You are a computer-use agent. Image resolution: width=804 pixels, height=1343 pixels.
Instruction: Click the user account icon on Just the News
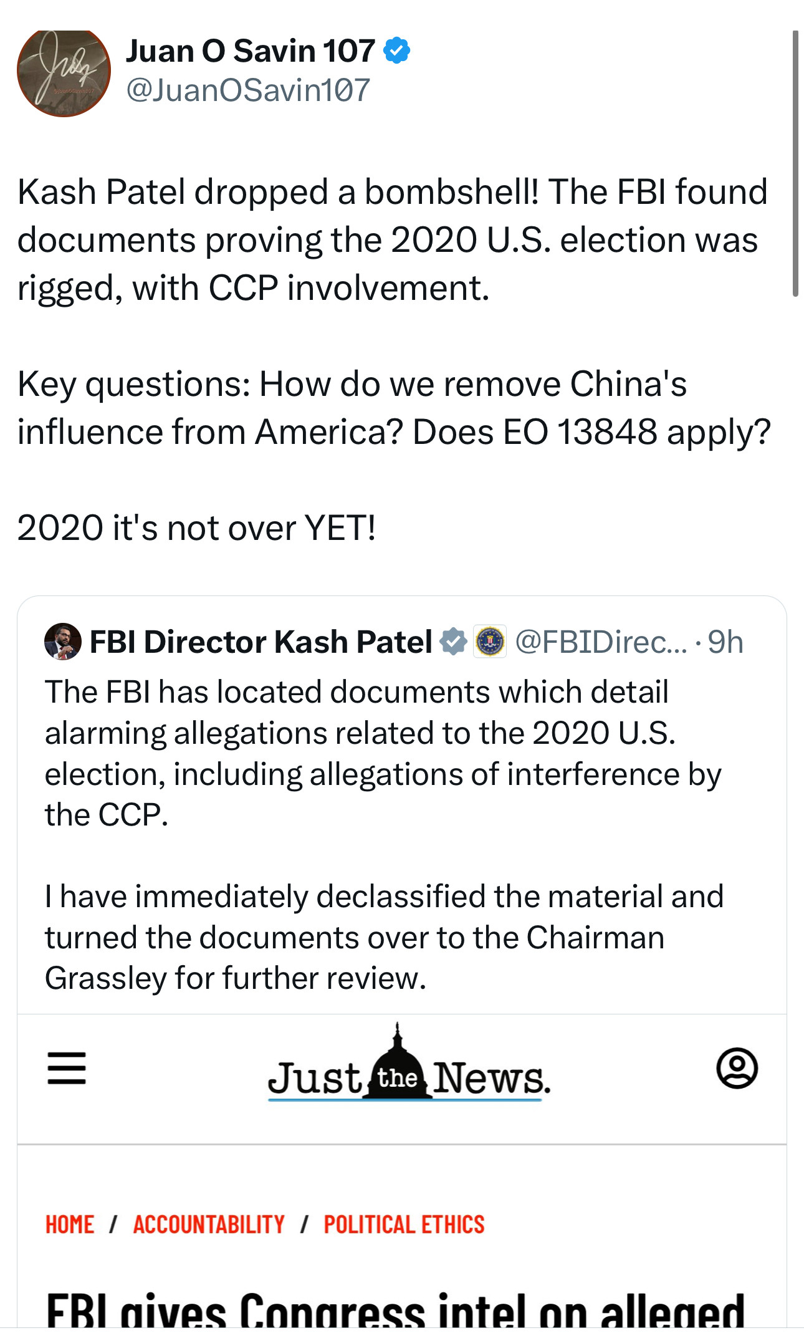tap(737, 1068)
